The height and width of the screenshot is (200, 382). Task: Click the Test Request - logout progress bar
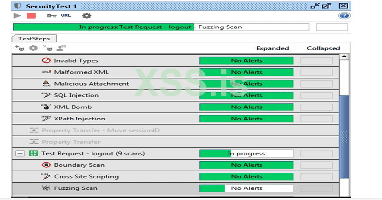coord(246,153)
